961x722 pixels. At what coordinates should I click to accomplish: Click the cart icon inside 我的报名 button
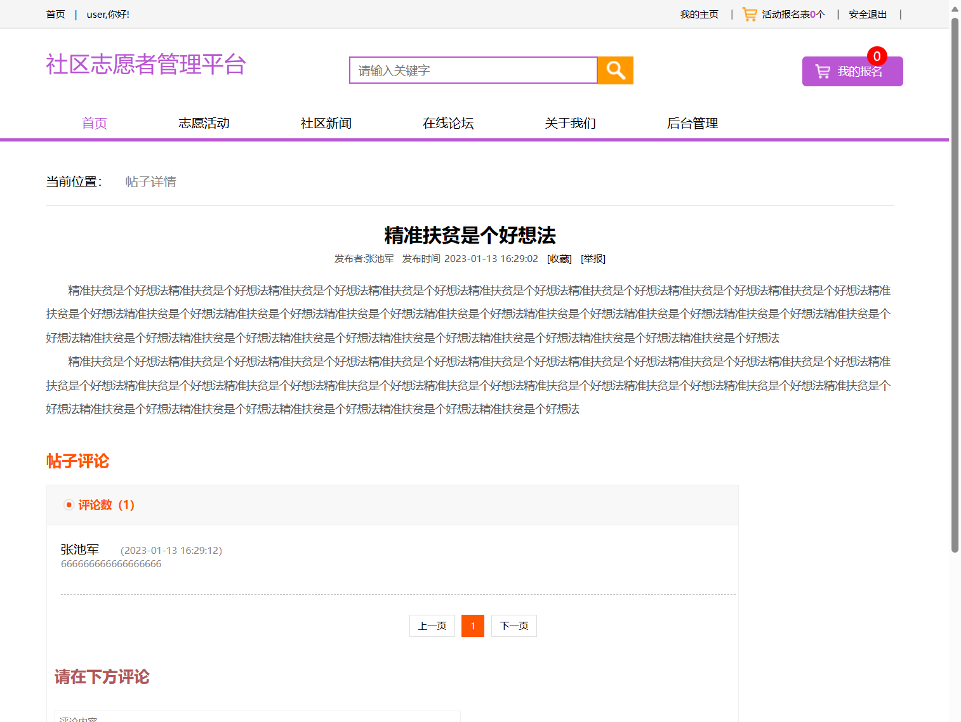[823, 71]
